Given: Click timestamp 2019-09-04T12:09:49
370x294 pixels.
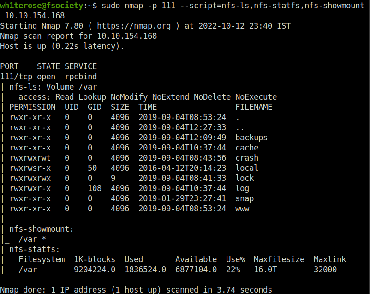Looking at the screenshot, I should point(182,138).
